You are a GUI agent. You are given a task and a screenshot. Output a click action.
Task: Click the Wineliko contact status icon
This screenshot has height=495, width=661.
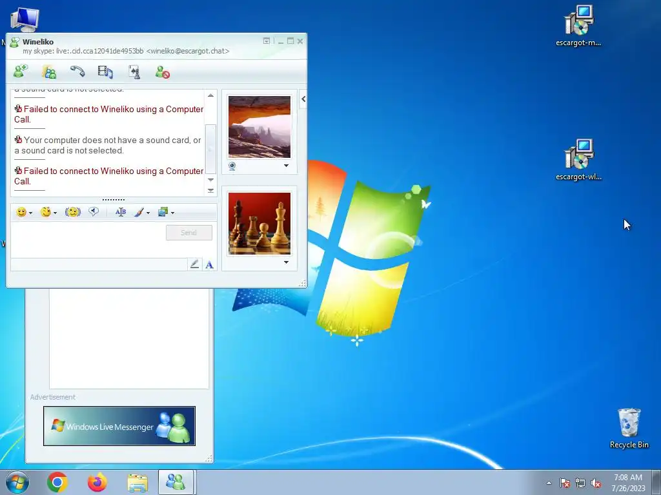(x=15, y=43)
